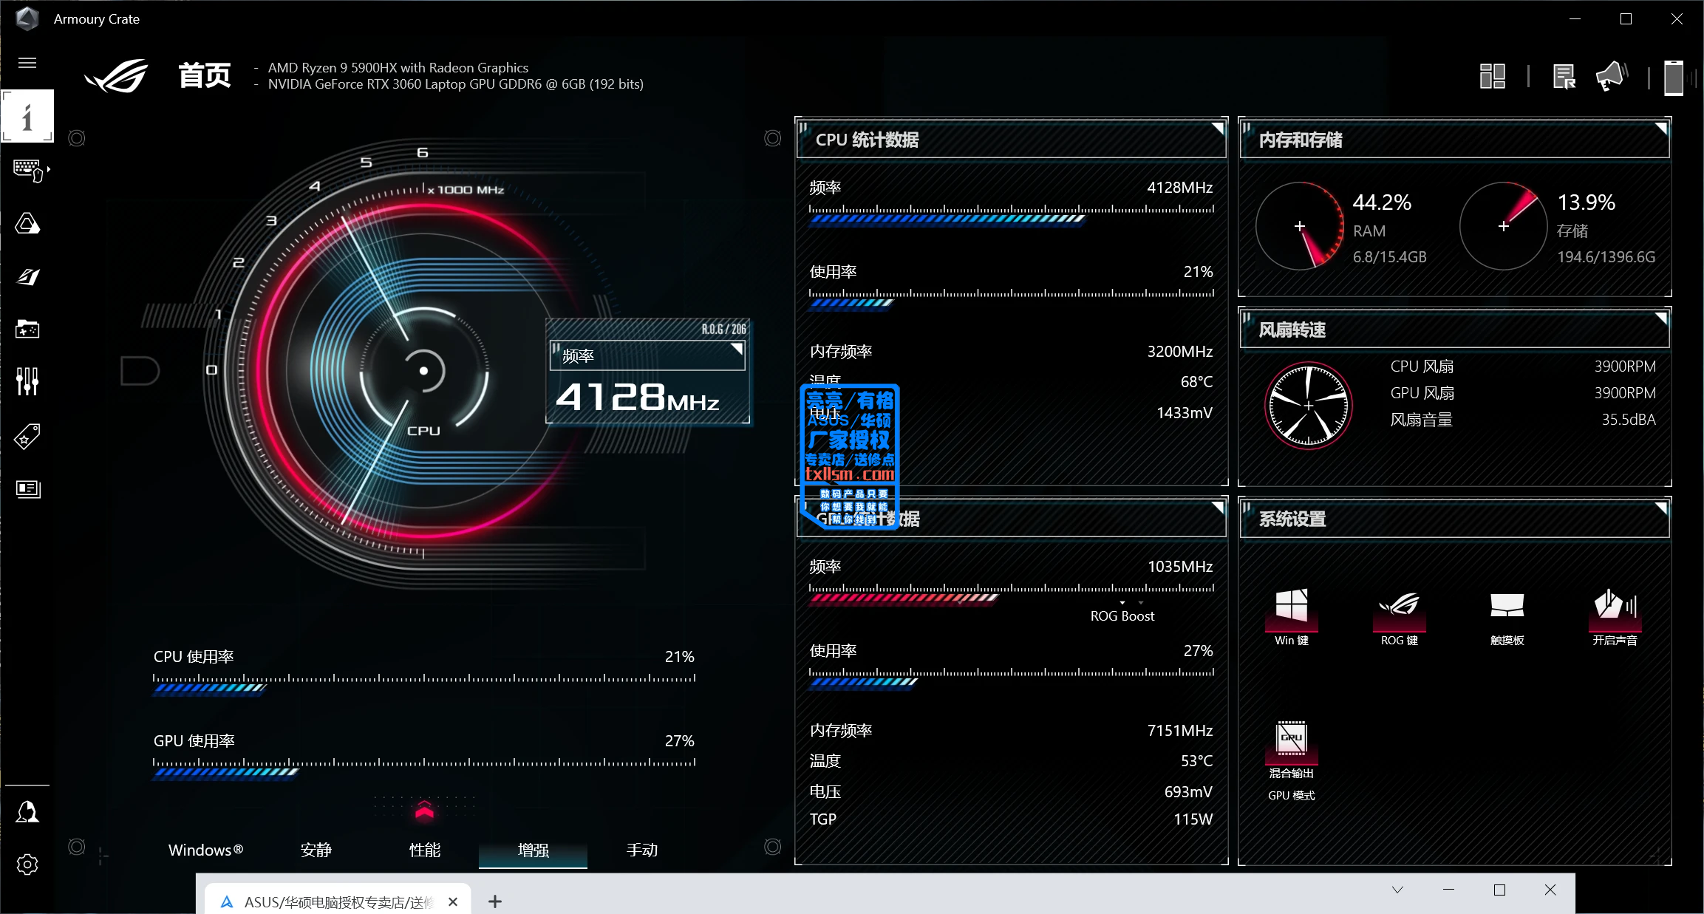
Task: Click the 首页 page title
Action: (205, 75)
